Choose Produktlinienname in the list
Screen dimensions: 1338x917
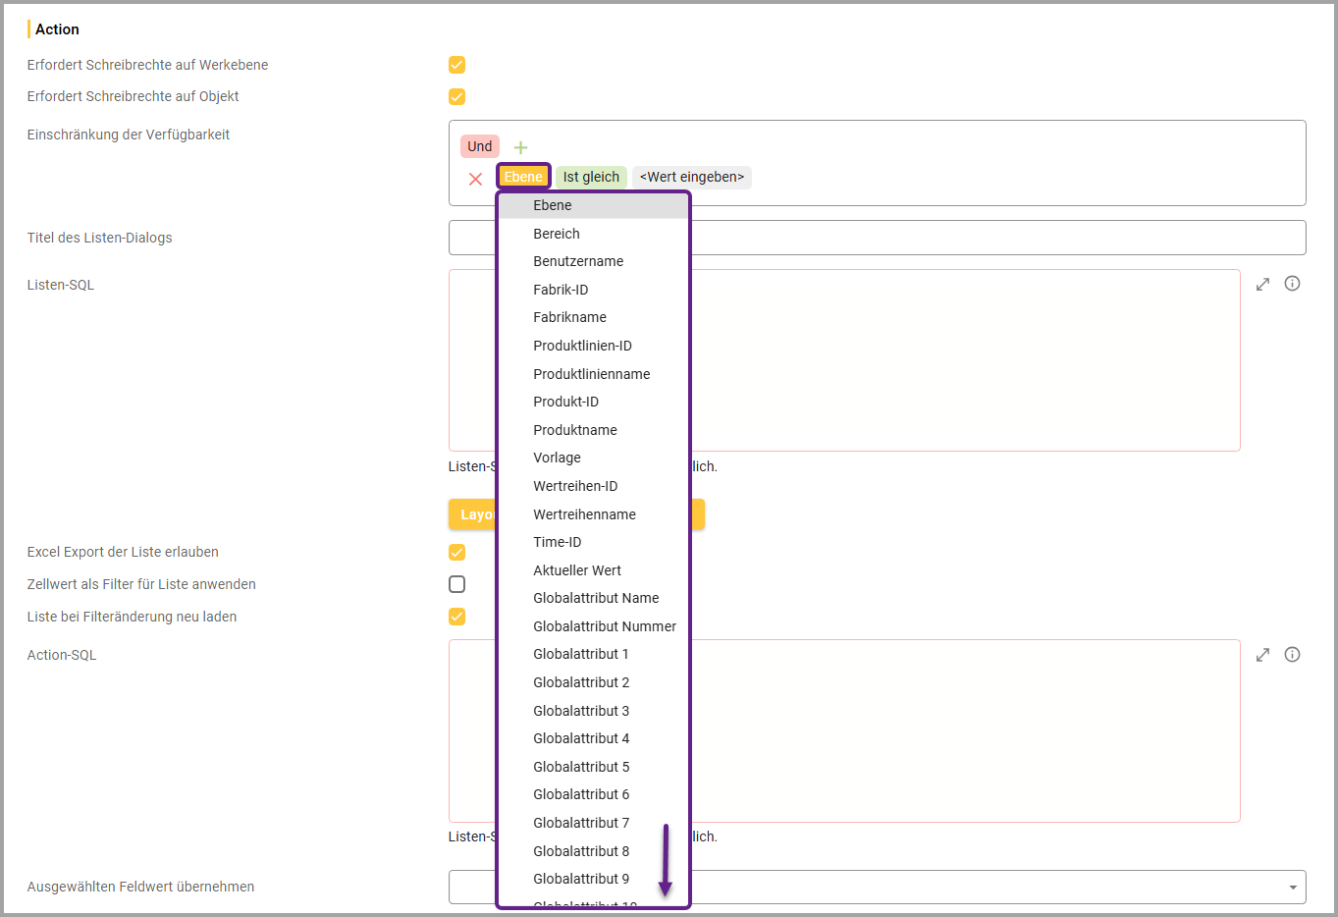point(591,374)
